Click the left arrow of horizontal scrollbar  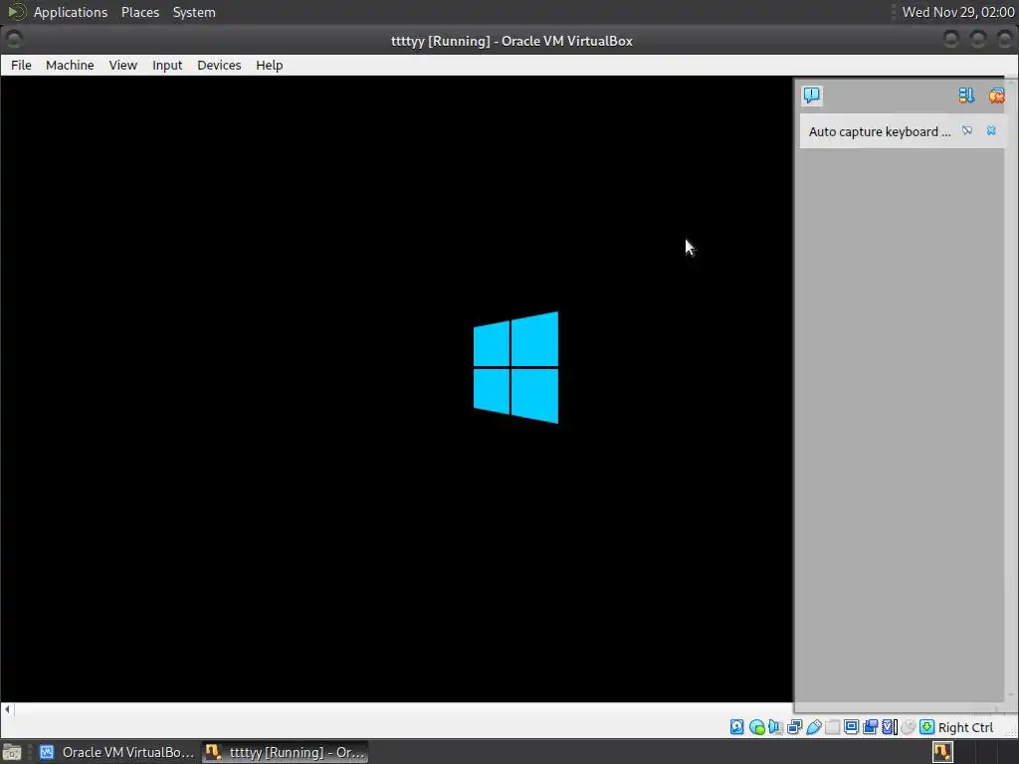pyautogui.click(x=7, y=708)
